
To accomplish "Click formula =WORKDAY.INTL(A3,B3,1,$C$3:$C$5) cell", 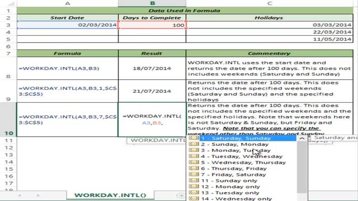I will [68, 91].
